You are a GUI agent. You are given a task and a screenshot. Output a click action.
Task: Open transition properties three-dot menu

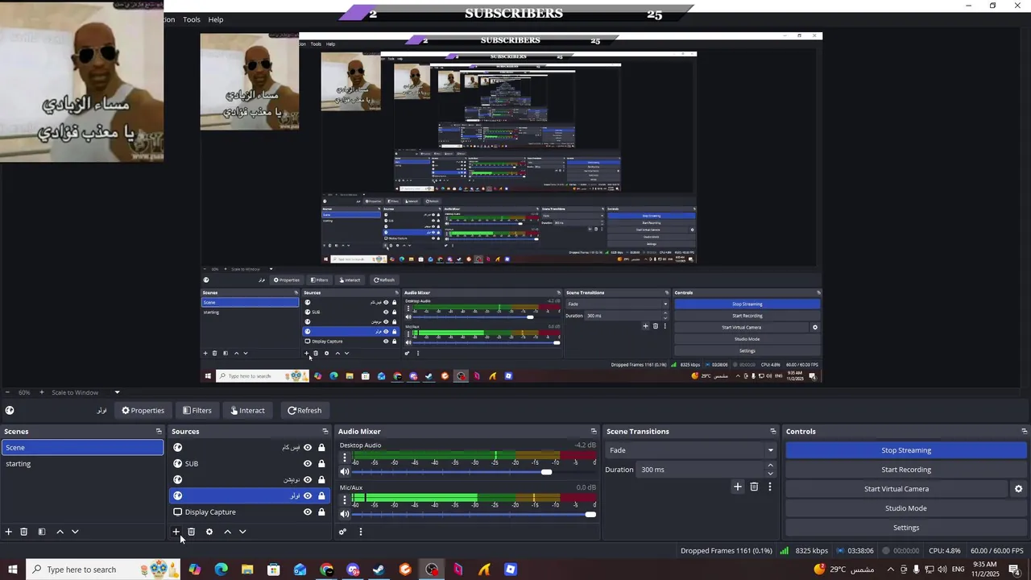coord(769,487)
